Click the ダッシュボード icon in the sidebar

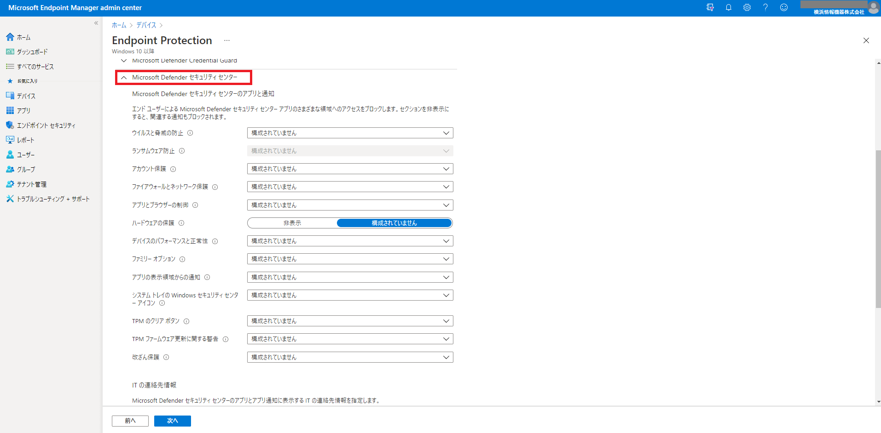click(10, 51)
